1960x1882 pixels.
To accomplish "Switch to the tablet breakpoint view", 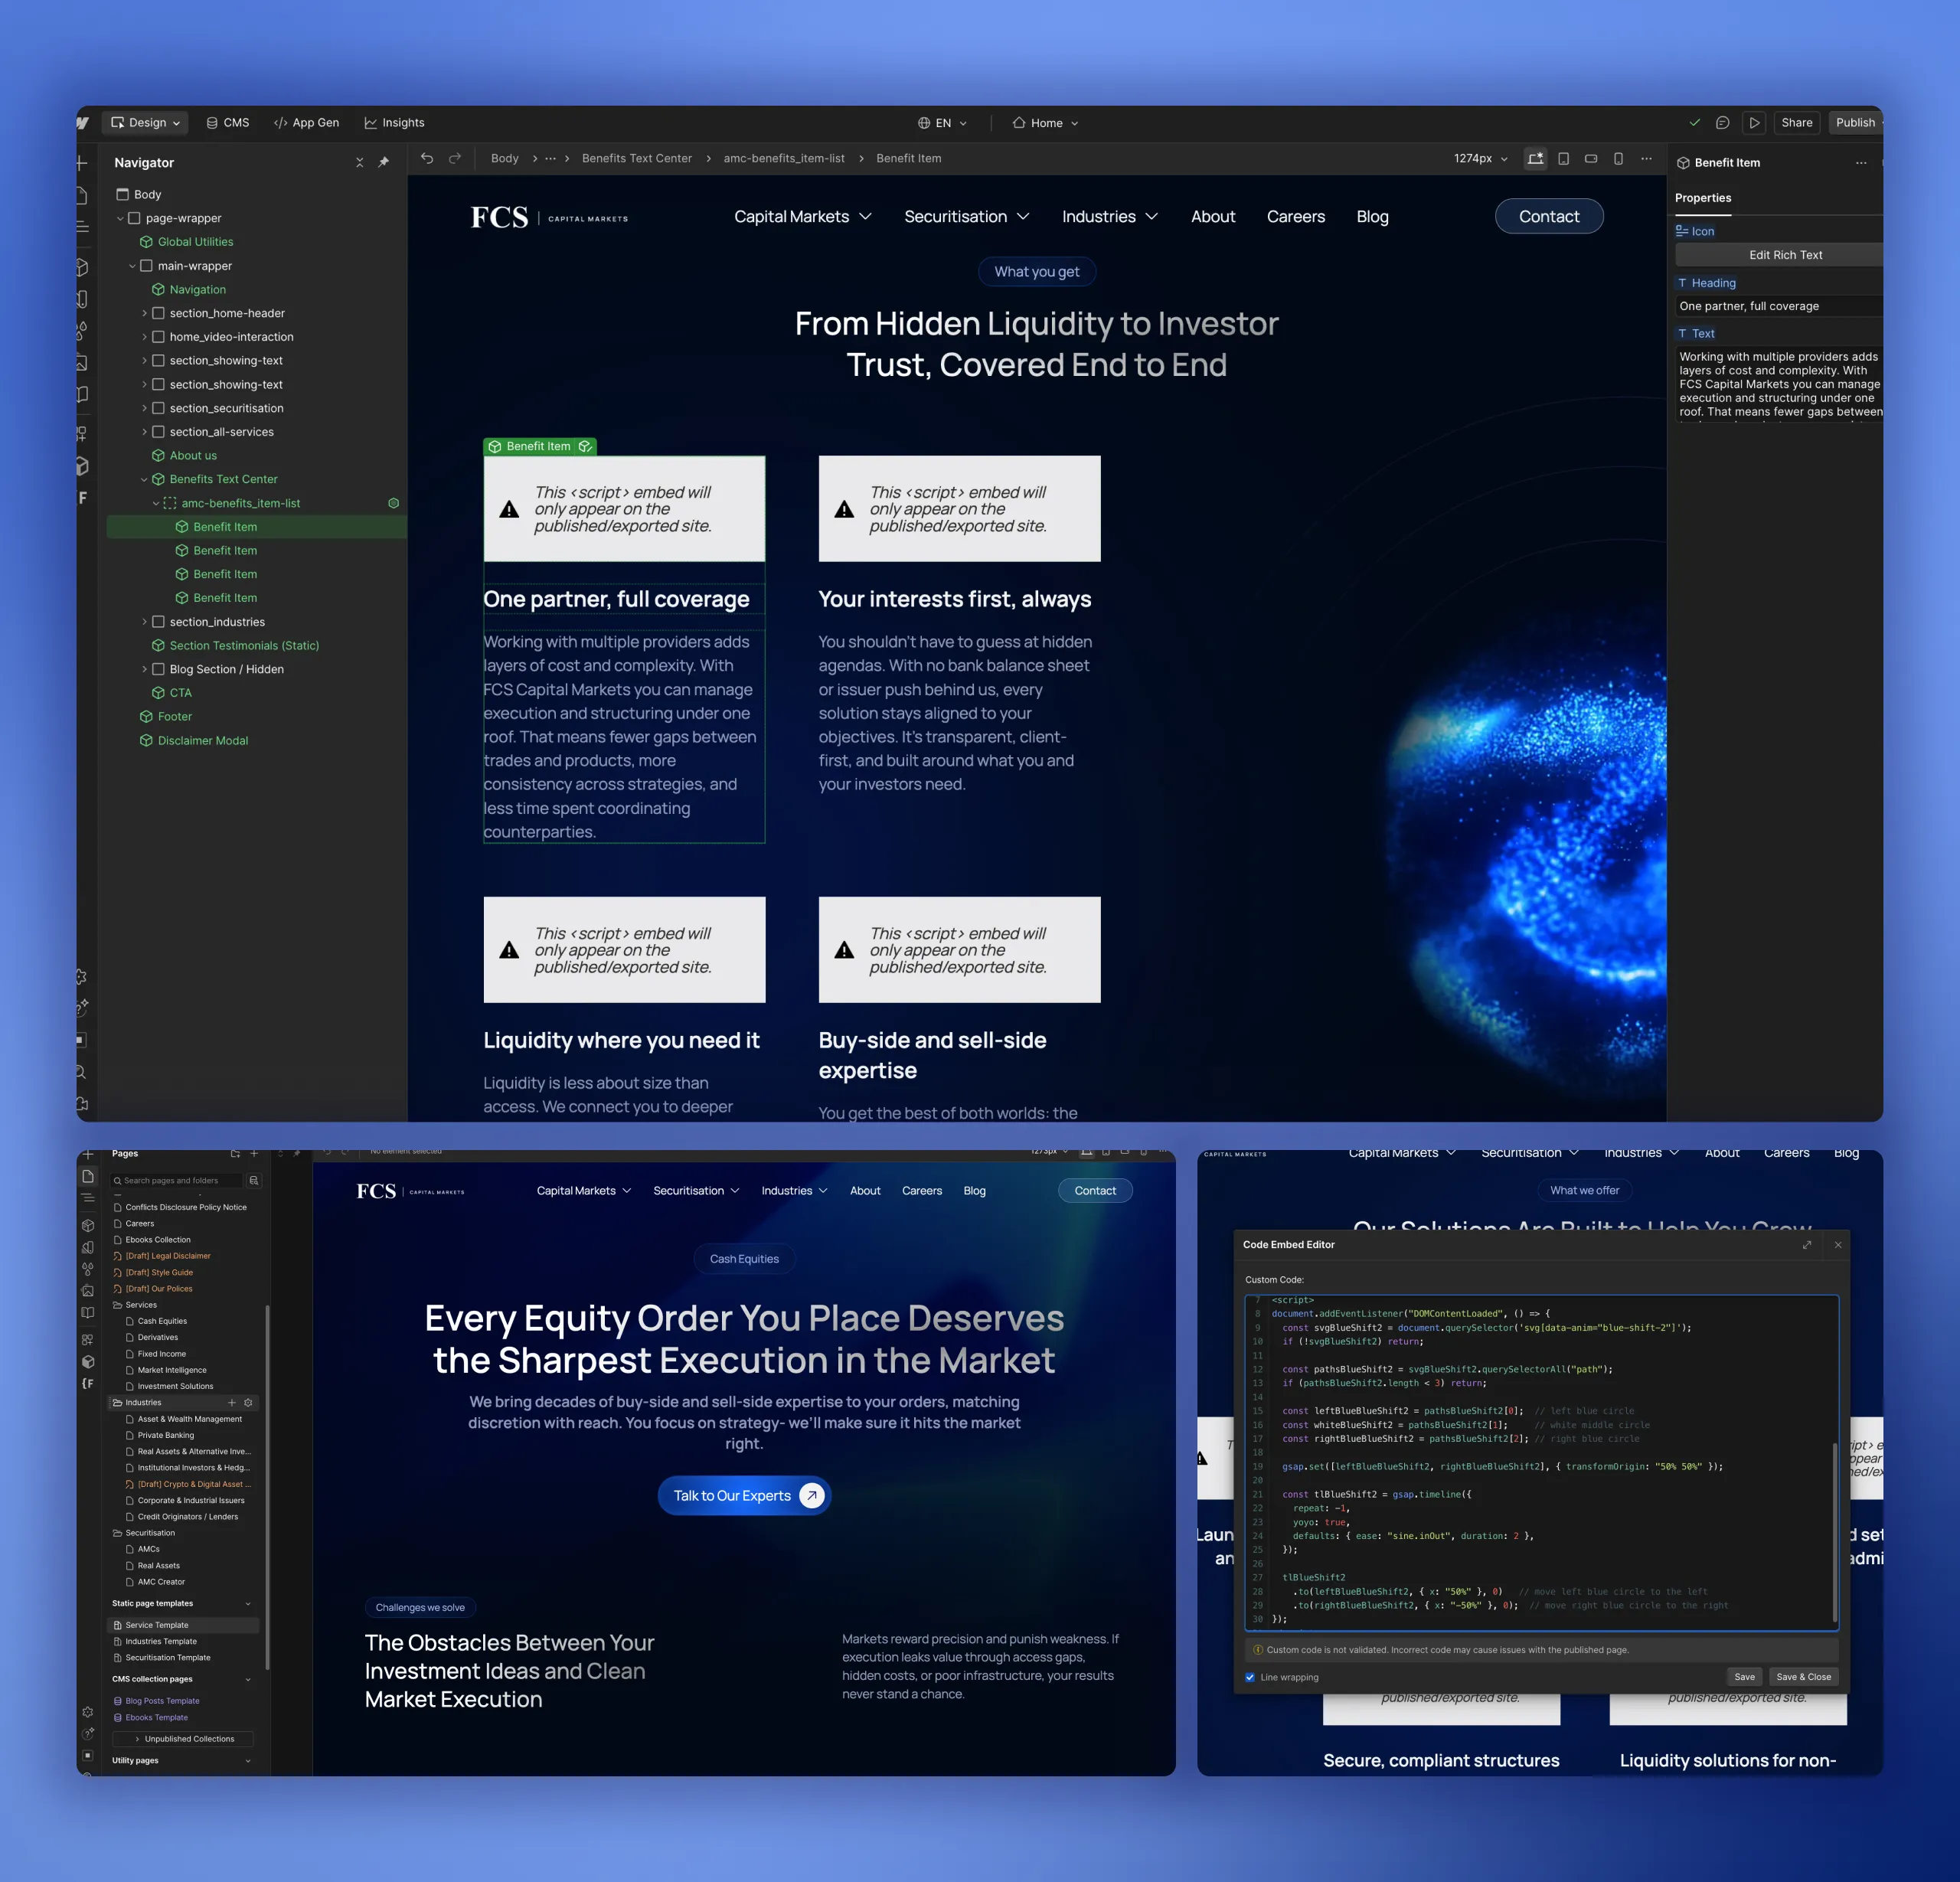I will 1563,158.
